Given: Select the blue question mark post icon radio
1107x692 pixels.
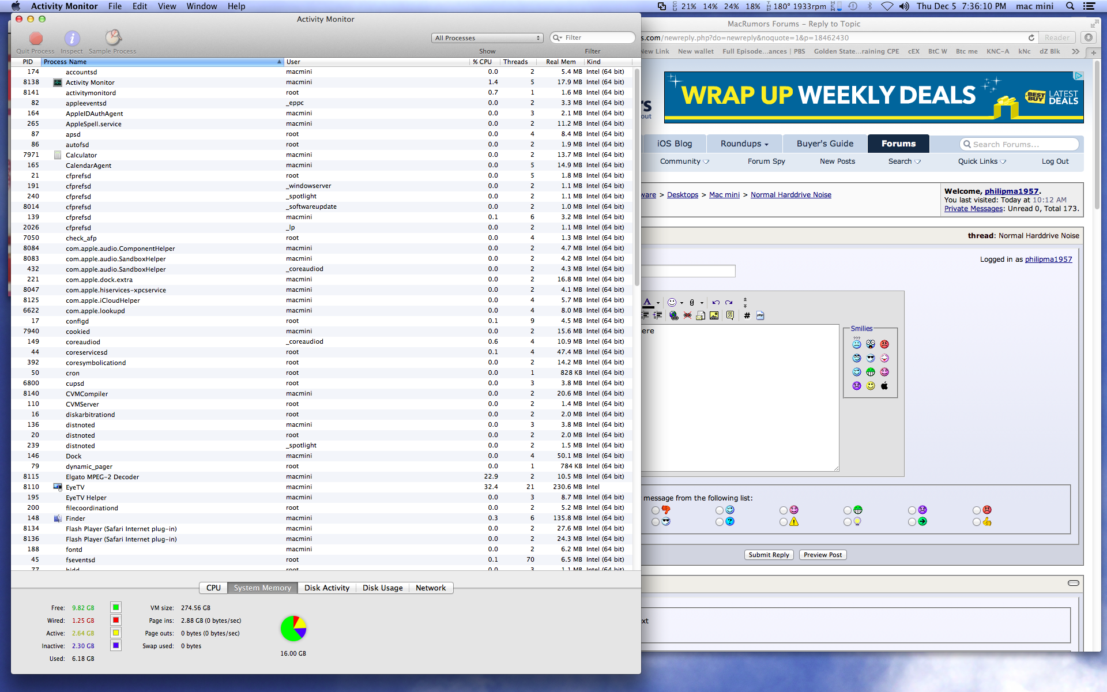Looking at the screenshot, I should [x=720, y=522].
